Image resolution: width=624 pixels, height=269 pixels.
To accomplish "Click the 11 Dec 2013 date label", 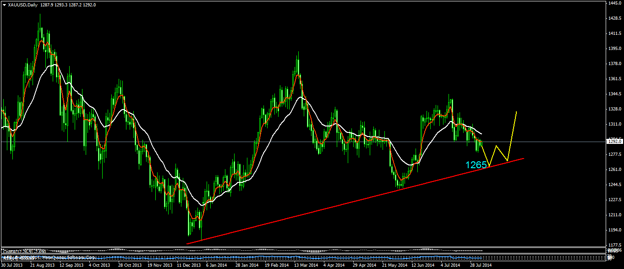I will pos(188,265).
